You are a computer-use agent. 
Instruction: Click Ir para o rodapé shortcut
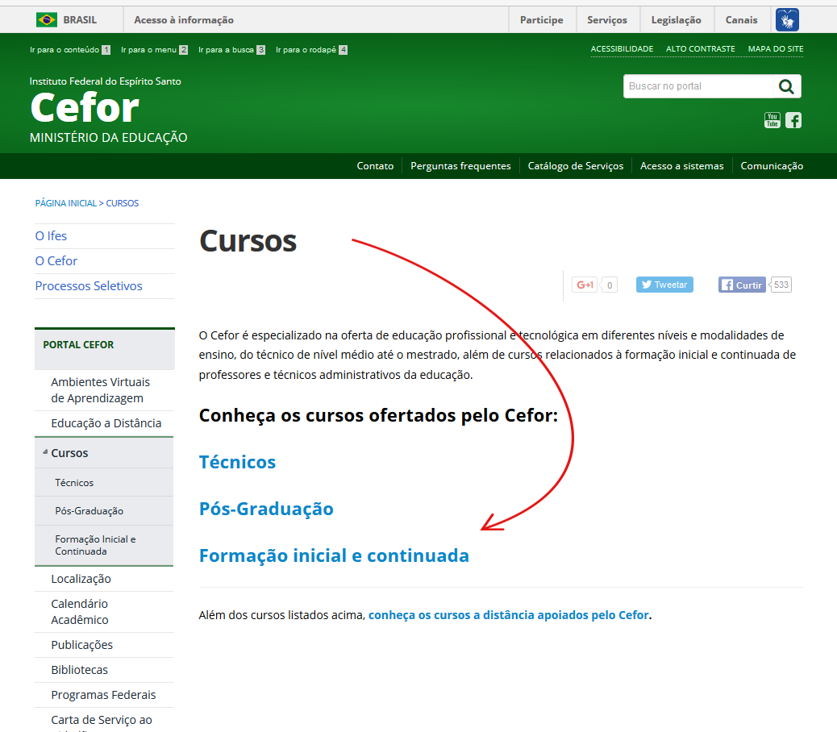[312, 50]
